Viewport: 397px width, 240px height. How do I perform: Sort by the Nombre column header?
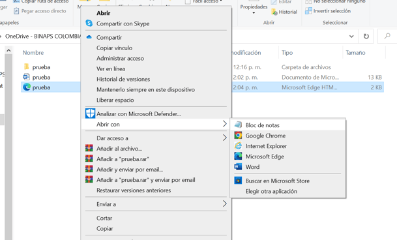click(33, 52)
